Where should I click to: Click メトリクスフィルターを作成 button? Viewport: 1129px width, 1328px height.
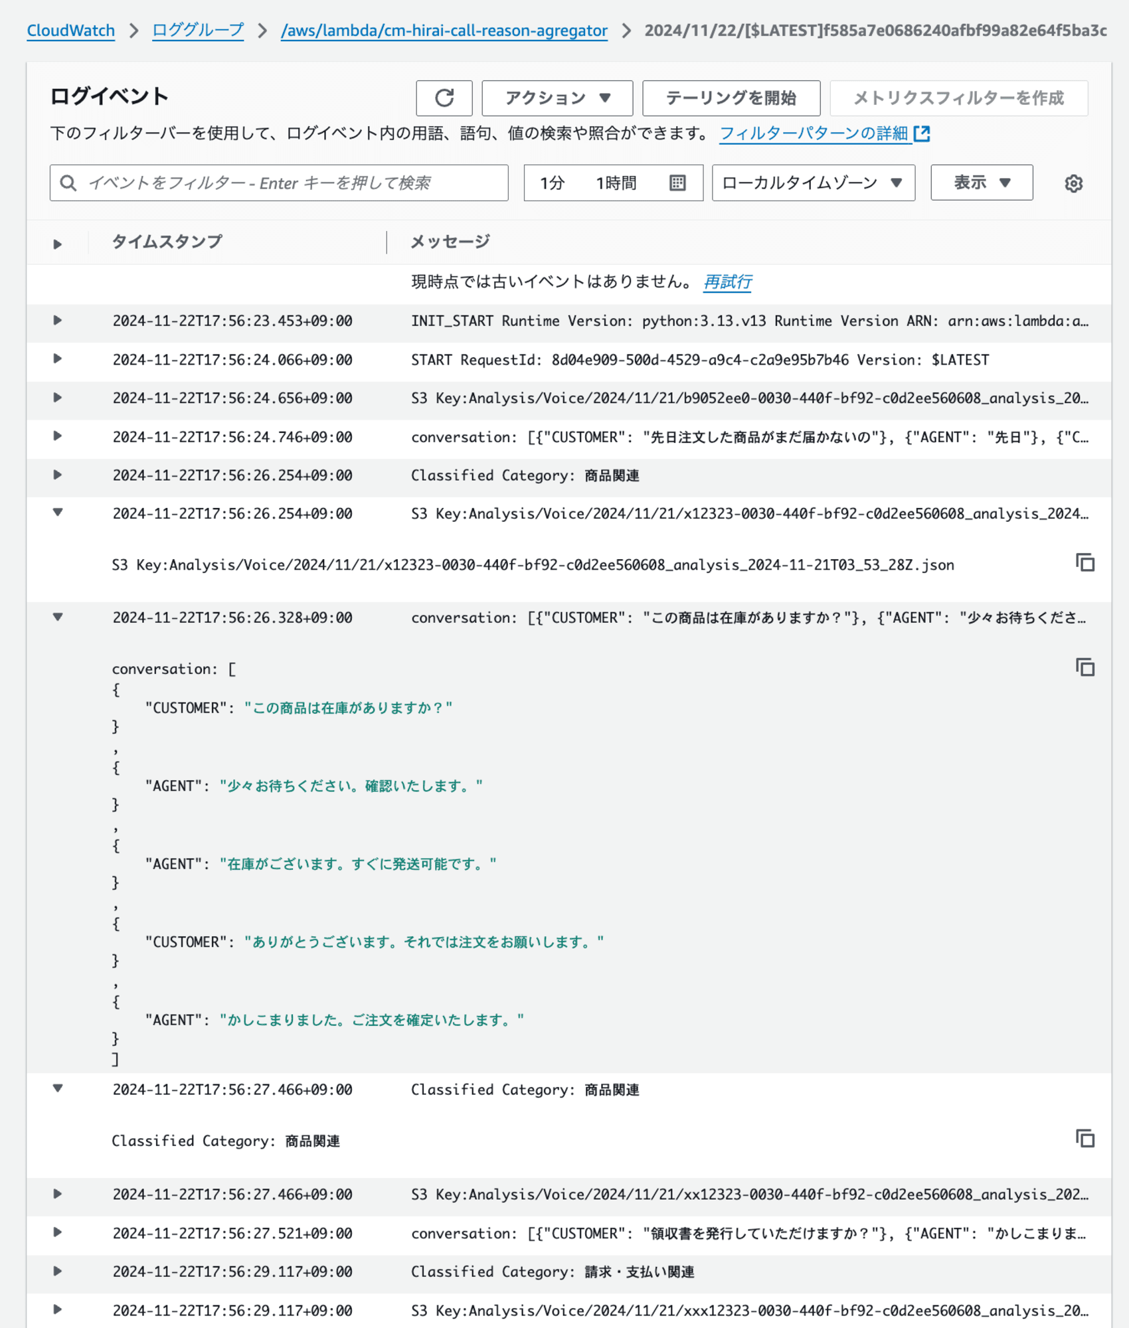tap(959, 98)
